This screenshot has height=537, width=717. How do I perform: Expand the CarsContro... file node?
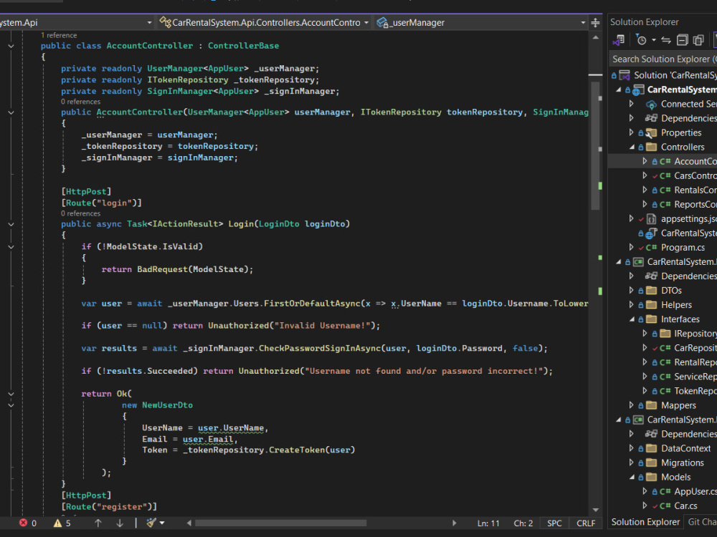[645, 176]
